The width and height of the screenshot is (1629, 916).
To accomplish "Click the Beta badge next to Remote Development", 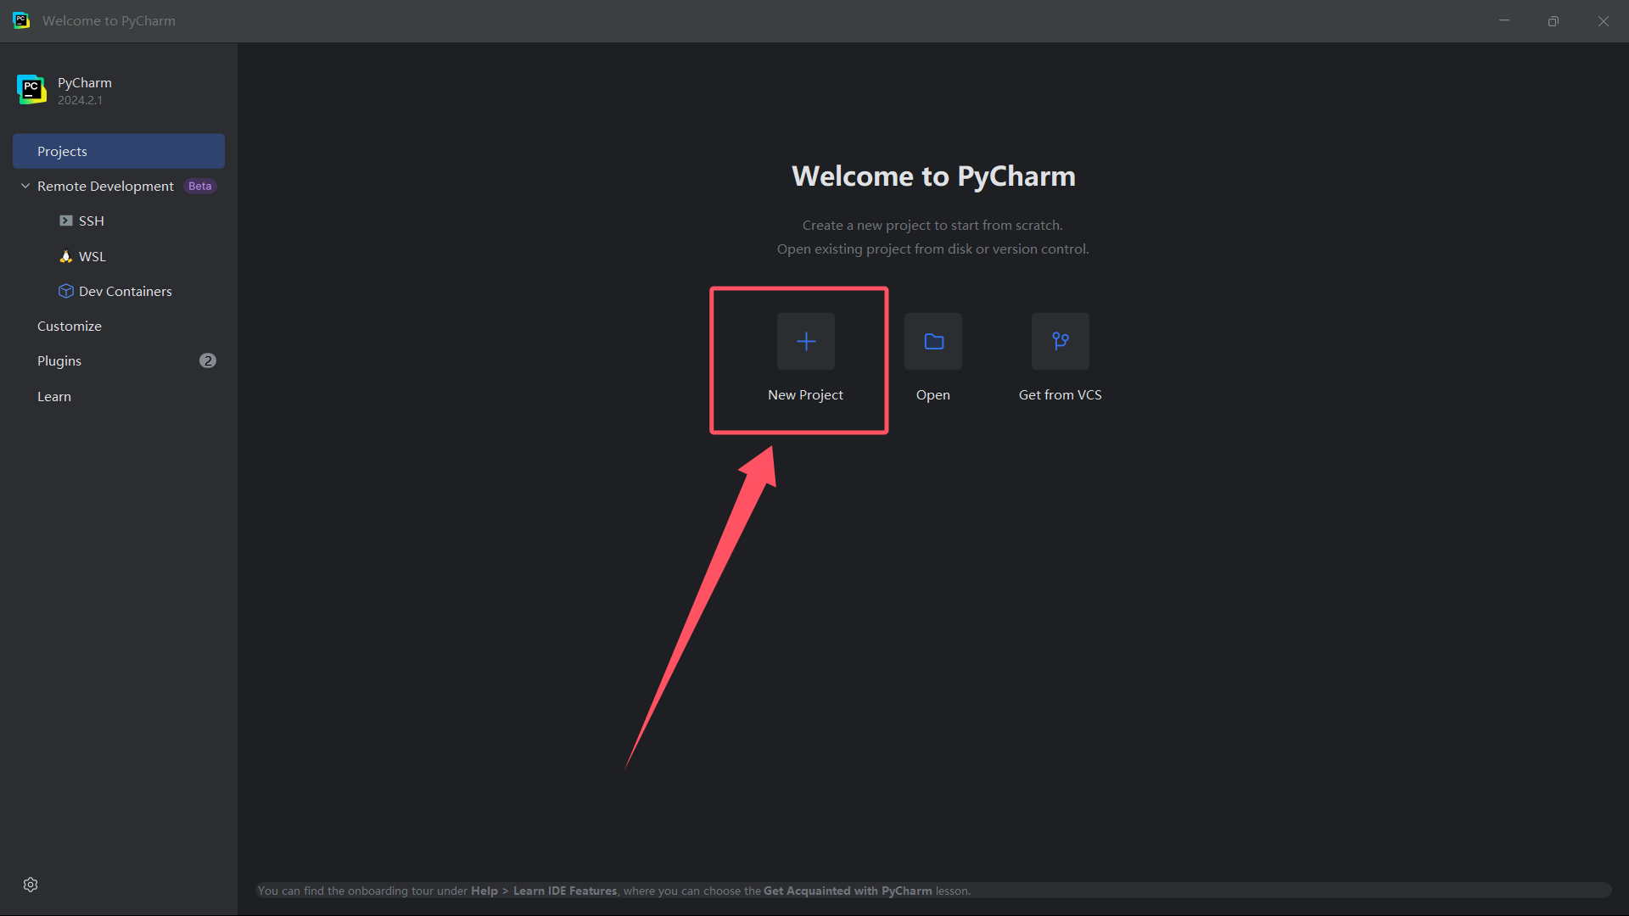I will coord(200,186).
